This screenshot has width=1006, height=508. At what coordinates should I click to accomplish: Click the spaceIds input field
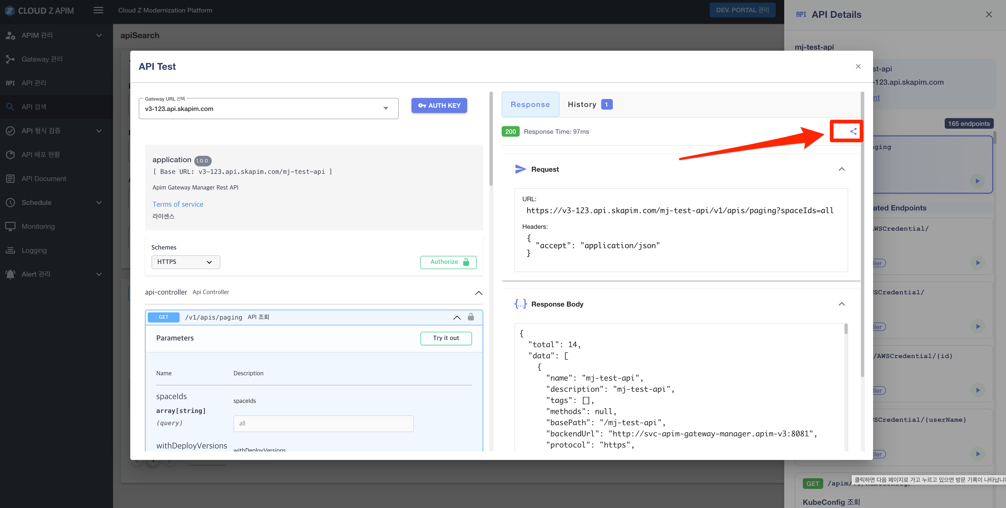(x=323, y=424)
